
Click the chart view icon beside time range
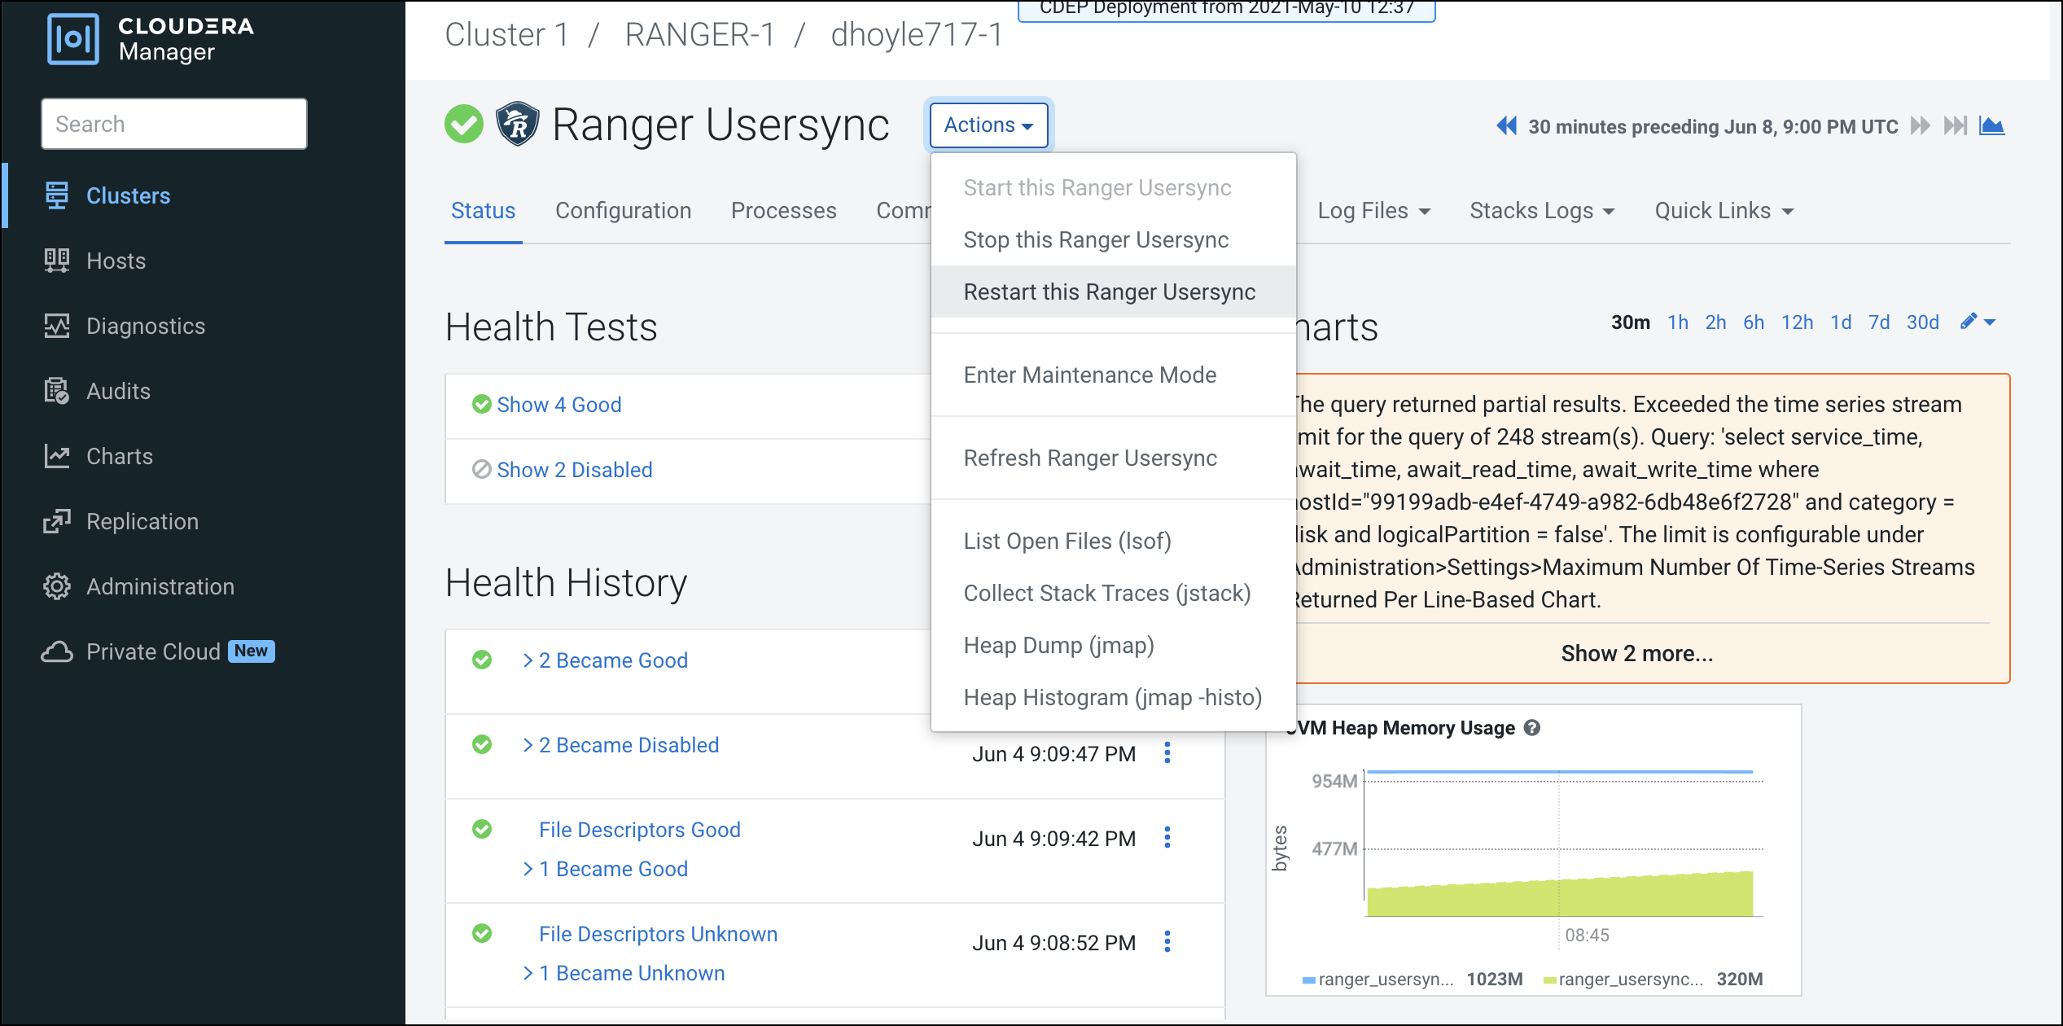tap(1991, 126)
